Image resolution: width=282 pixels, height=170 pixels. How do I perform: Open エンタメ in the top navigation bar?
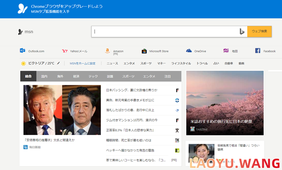click(129, 63)
